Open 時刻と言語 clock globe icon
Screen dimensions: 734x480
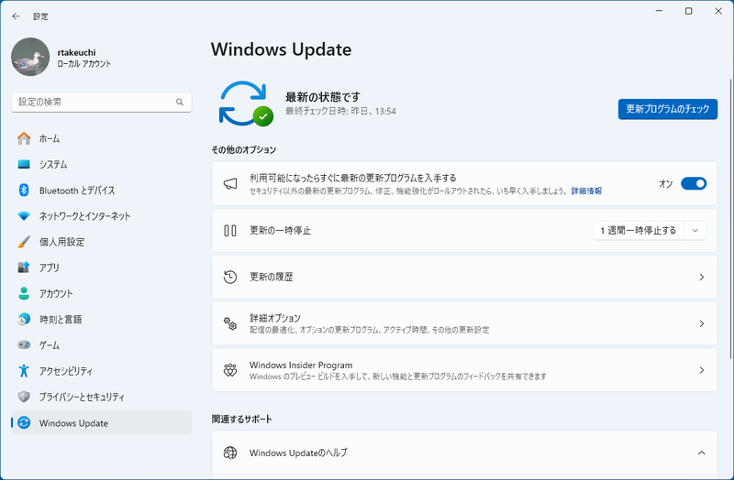pos(24,319)
